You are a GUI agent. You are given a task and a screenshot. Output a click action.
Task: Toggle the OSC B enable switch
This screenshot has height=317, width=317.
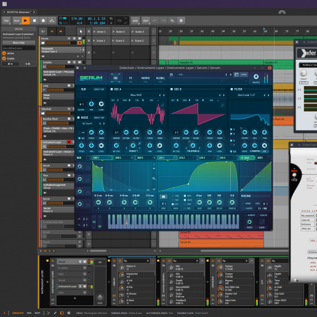point(172,89)
